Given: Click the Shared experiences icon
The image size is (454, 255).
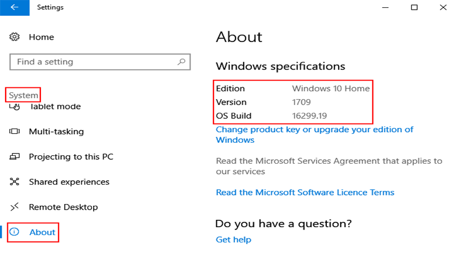Looking at the screenshot, I should click(14, 182).
